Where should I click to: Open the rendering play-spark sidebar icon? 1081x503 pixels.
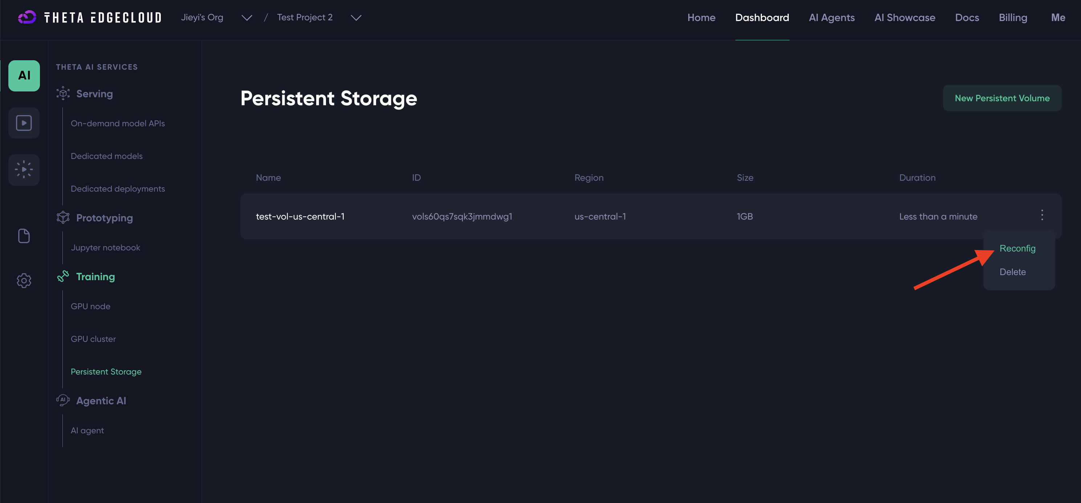(x=24, y=169)
